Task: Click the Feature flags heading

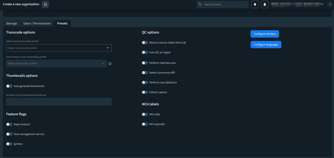Action: [16, 114]
